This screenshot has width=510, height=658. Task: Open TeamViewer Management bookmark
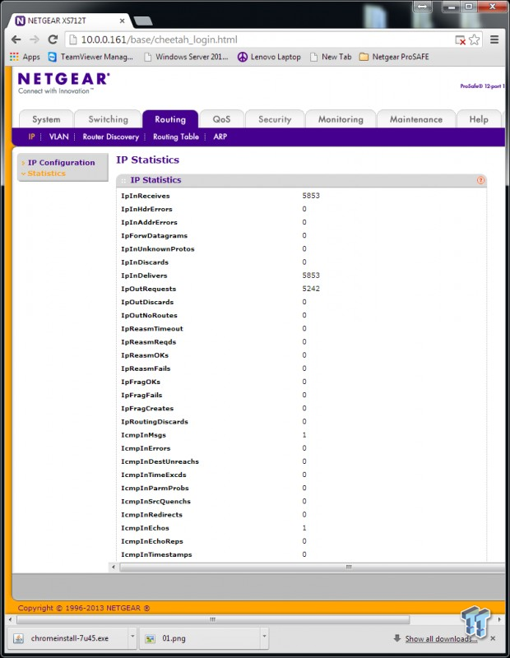pyautogui.click(x=90, y=57)
